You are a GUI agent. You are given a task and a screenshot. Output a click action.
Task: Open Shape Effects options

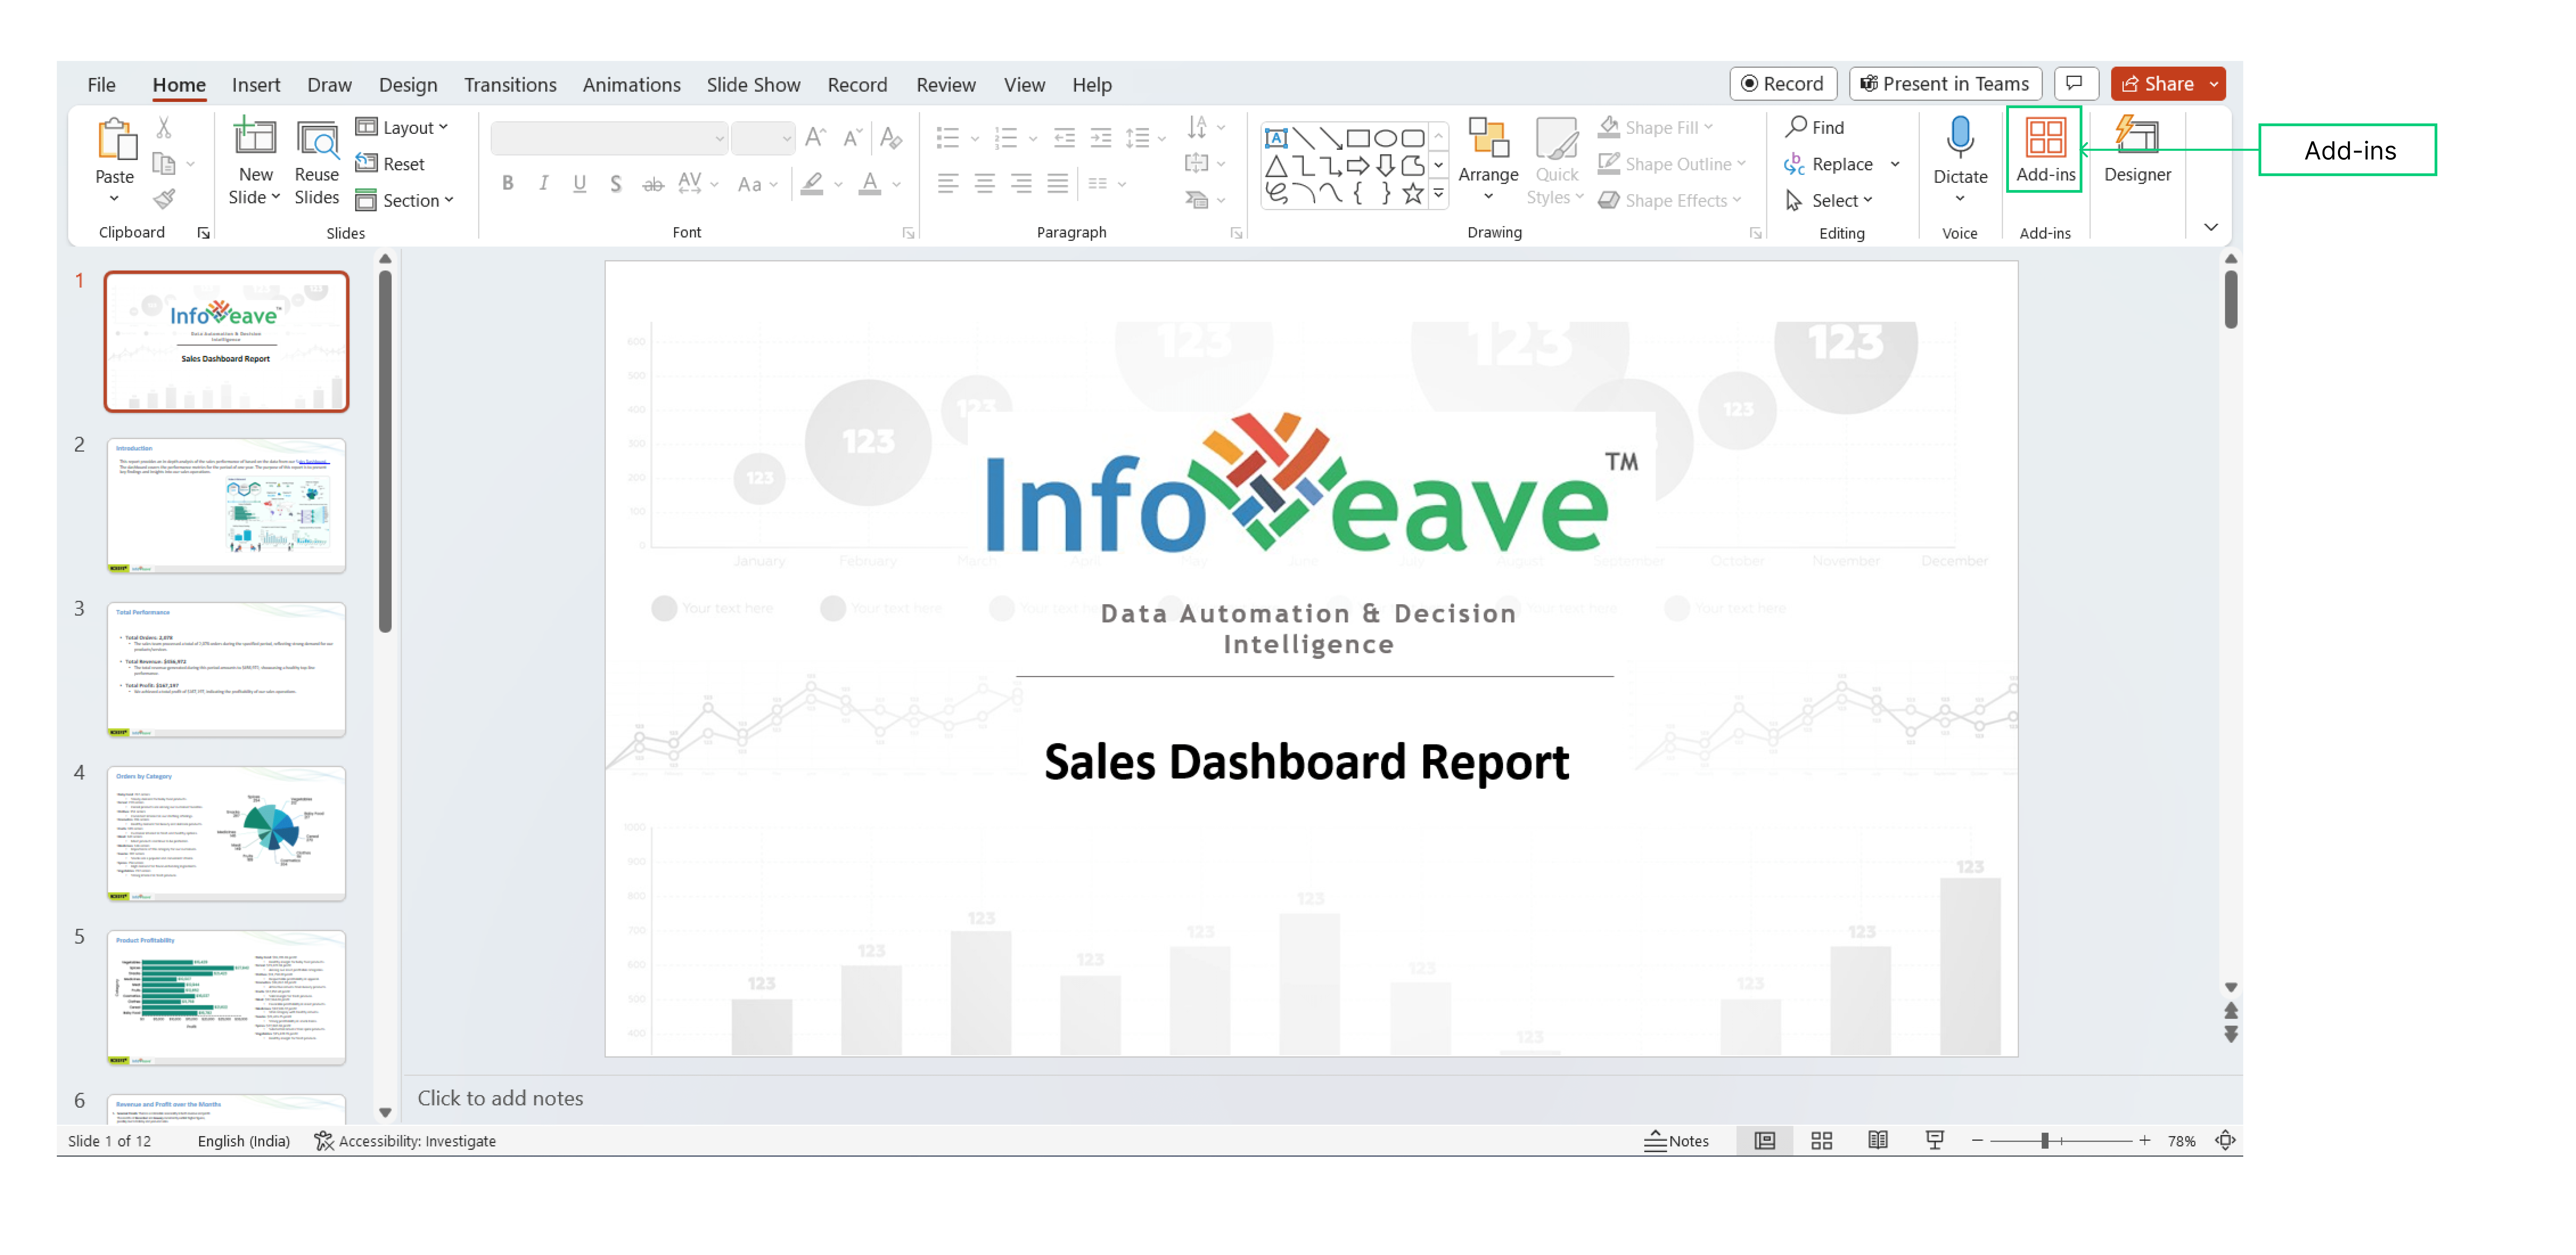(1670, 200)
